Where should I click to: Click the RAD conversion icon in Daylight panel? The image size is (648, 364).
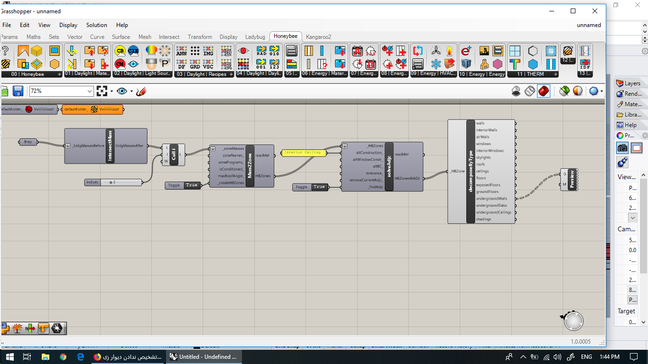pos(261,51)
